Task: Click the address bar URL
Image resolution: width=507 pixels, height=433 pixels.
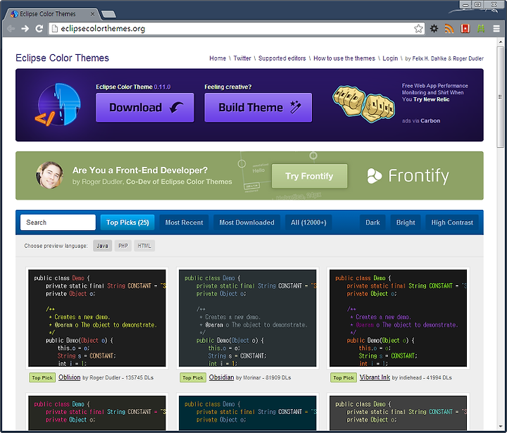Action: [x=103, y=28]
